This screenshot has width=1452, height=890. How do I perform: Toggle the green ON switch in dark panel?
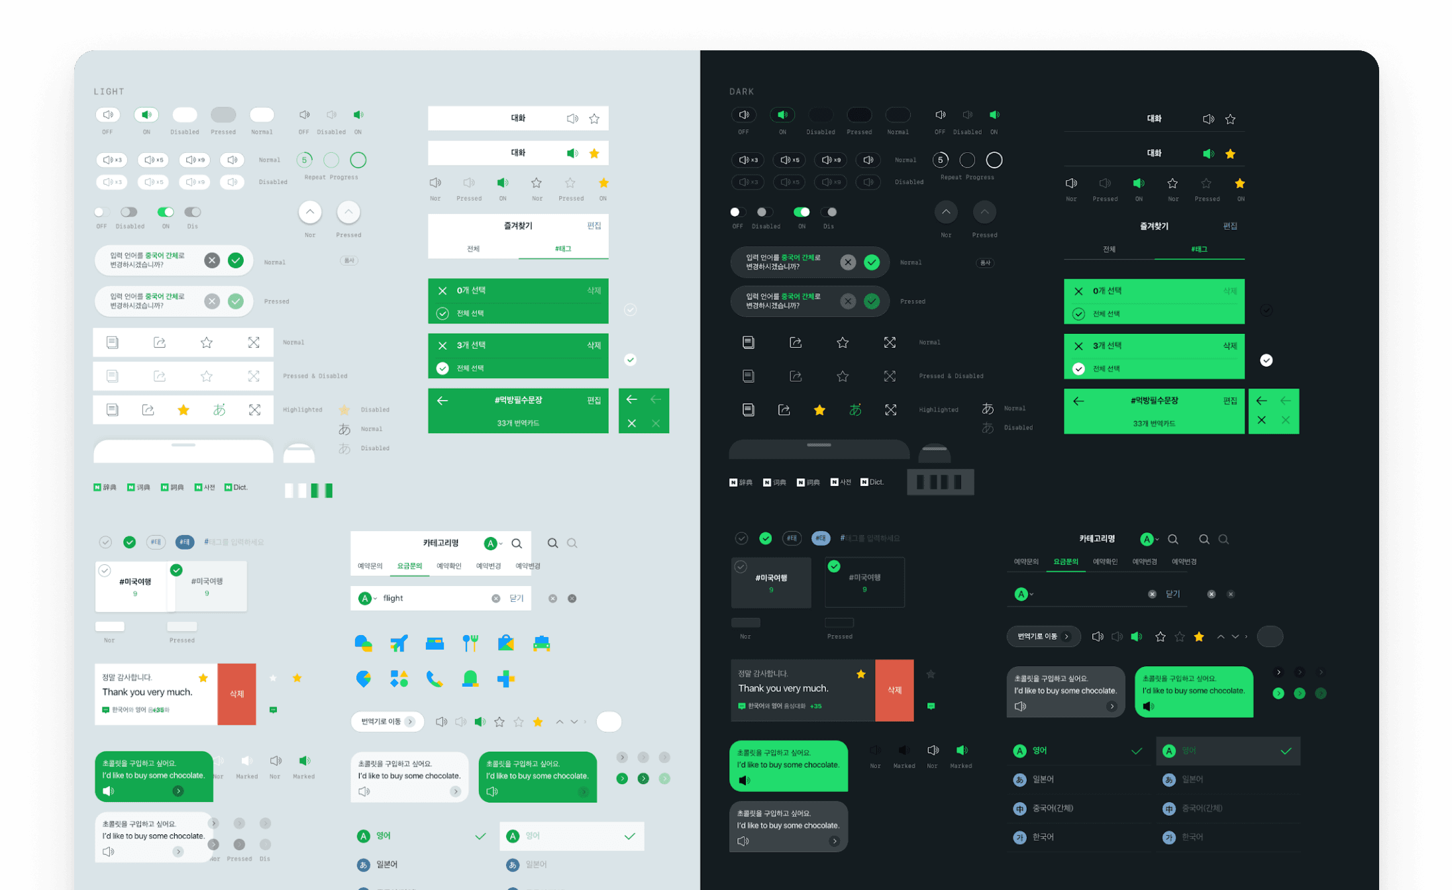(x=802, y=212)
